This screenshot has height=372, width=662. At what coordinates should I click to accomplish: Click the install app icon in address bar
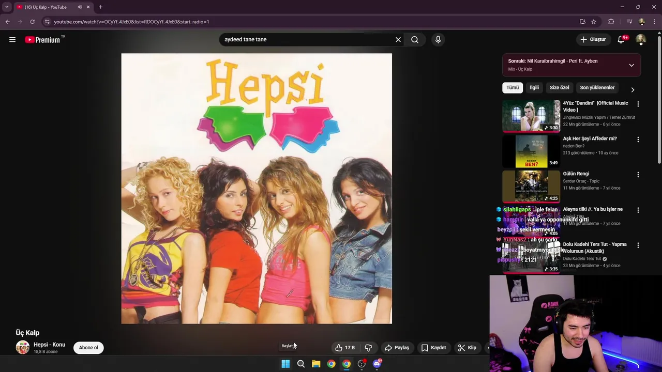tap(582, 22)
